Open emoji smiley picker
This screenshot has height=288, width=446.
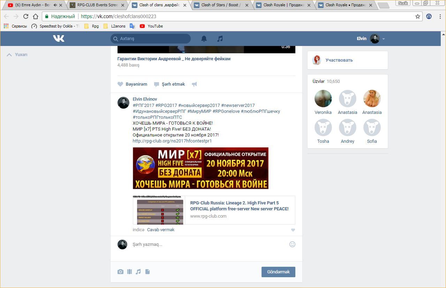[x=292, y=244]
